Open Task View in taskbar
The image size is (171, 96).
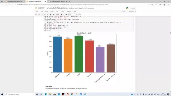[x=41, y=94]
